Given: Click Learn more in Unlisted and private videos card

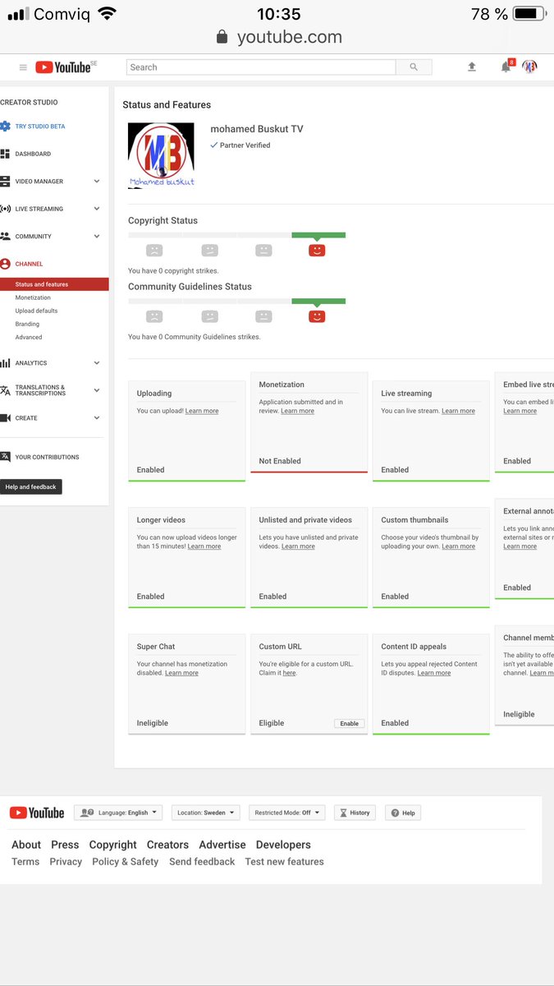Looking at the screenshot, I should point(298,546).
